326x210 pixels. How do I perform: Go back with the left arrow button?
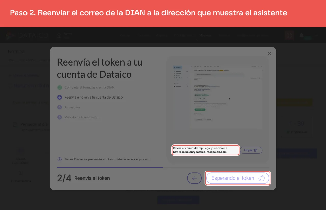[194, 178]
